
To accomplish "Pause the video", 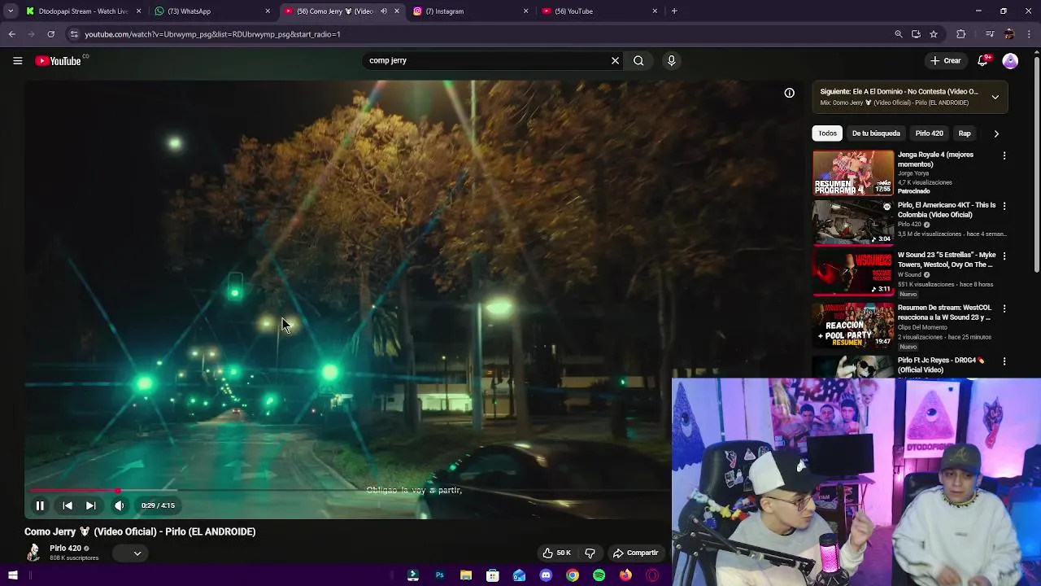I will pyautogui.click(x=39, y=505).
